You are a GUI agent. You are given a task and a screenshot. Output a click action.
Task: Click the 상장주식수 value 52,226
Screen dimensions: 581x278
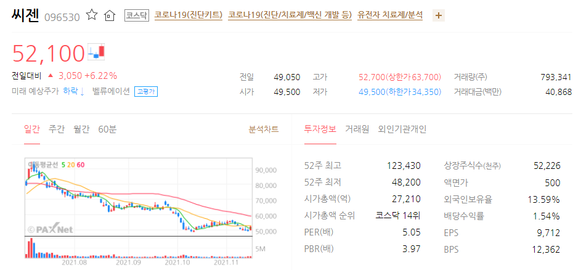pos(547,166)
